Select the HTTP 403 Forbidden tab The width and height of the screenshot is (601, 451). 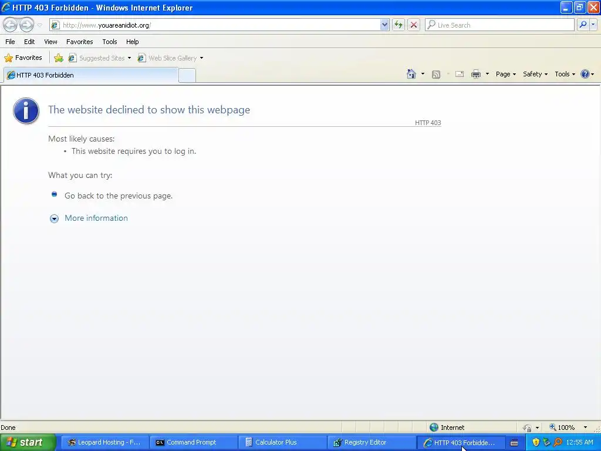tap(91, 75)
